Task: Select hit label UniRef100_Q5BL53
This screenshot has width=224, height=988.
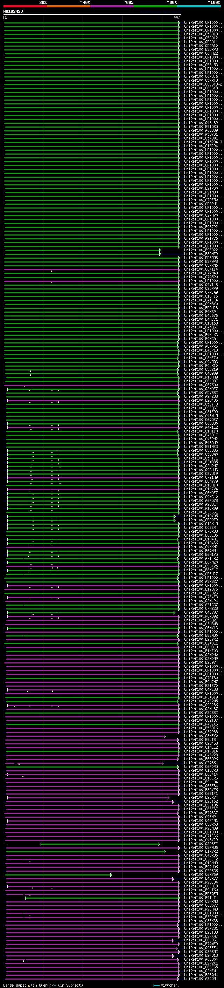Action: (201, 65)
